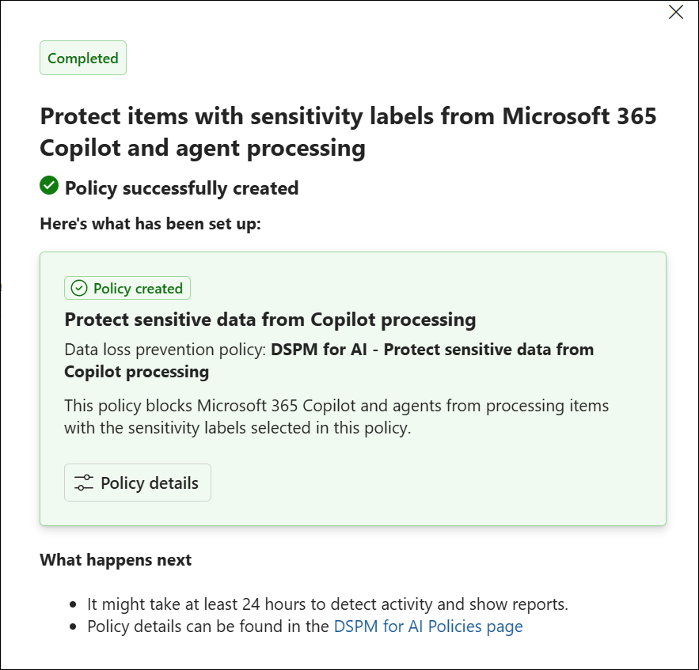699x670 pixels.
Task: Click the bullet about 24 hours to detect activity
Action: 328,604
